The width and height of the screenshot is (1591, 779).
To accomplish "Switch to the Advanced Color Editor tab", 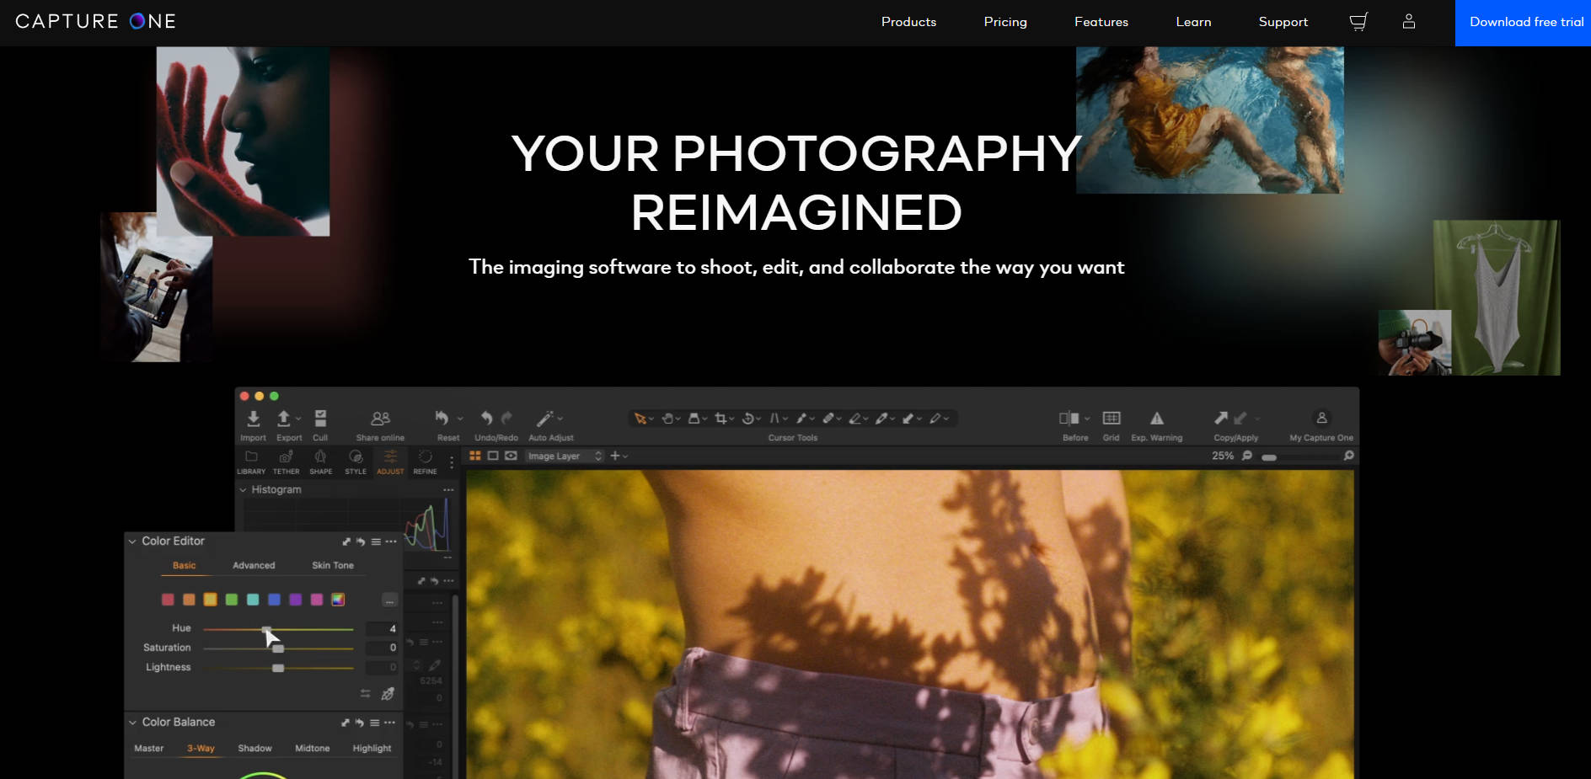I will pyautogui.click(x=254, y=565).
